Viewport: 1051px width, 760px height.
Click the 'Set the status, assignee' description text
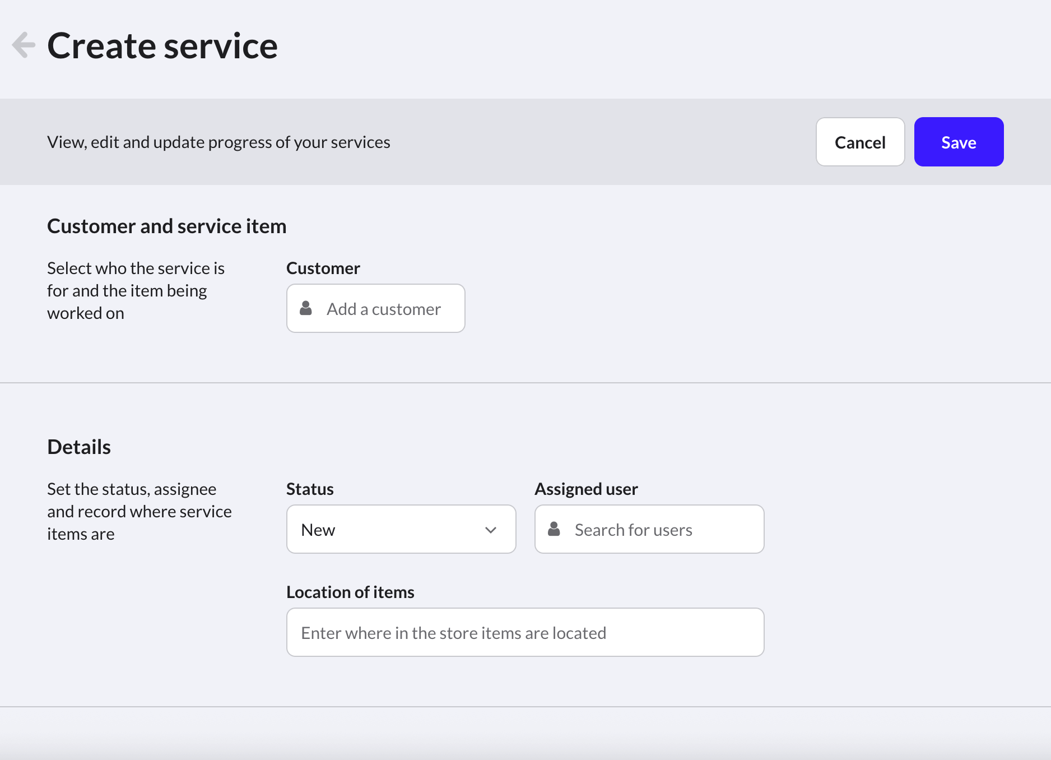tap(139, 512)
